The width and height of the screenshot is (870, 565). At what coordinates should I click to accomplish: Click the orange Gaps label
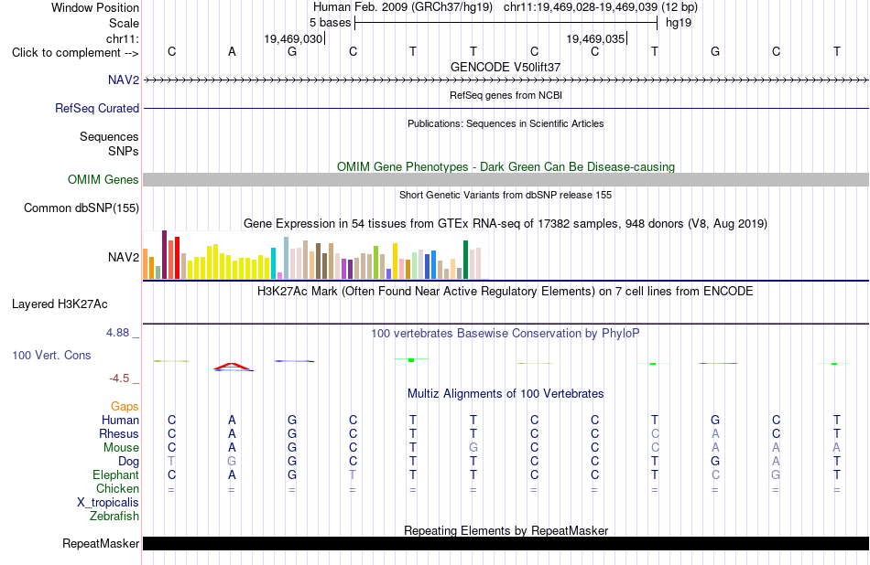(125, 407)
